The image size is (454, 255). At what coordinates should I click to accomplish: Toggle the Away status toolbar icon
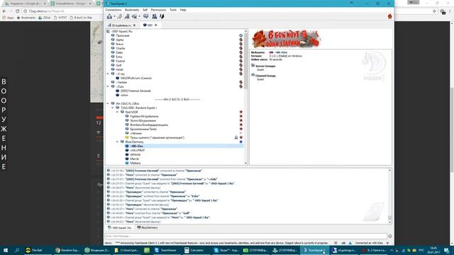tap(135, 16)
